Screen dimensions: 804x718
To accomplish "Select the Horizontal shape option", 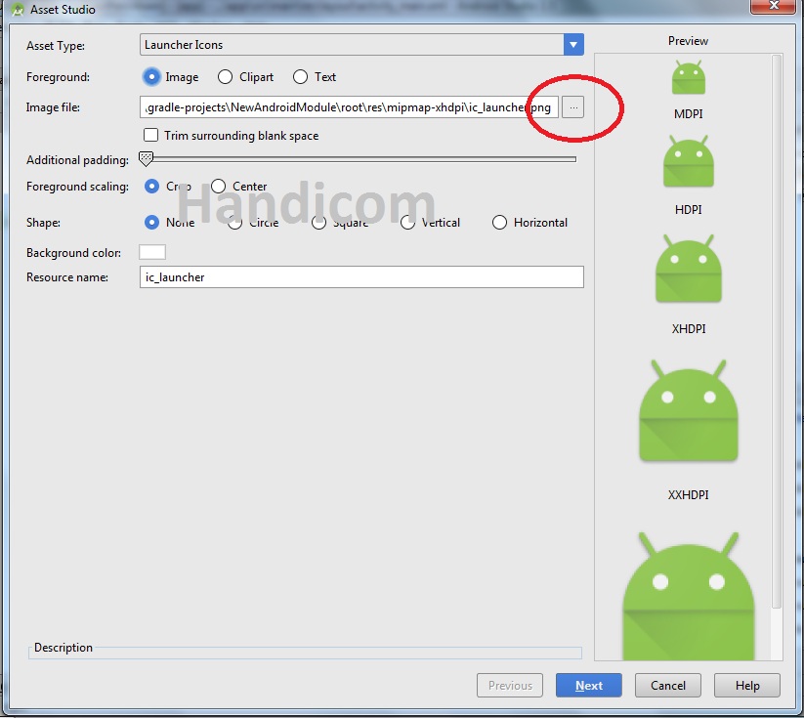I will click(x=499, y=223).
